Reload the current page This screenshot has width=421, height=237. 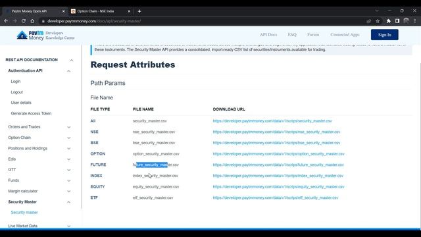tap(24, 21)
